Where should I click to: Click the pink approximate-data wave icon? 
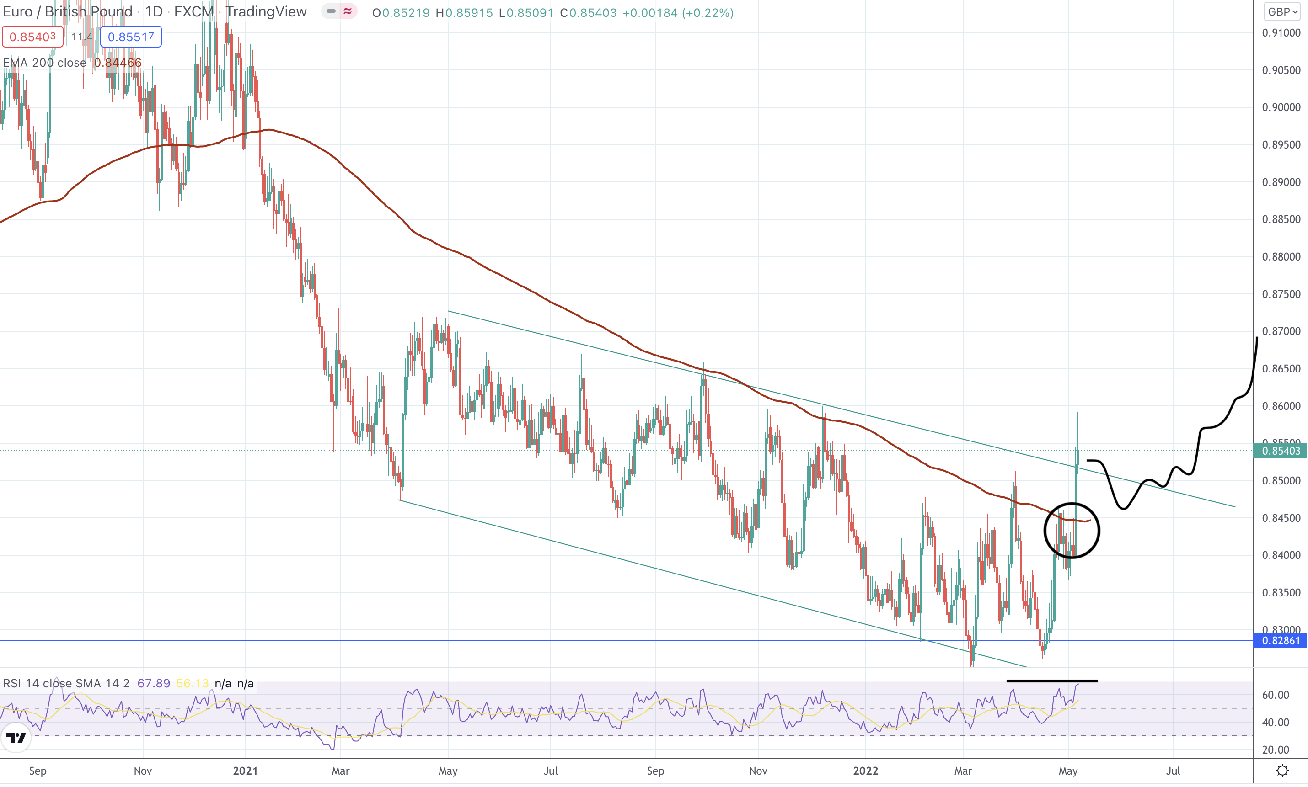(348, 11)
